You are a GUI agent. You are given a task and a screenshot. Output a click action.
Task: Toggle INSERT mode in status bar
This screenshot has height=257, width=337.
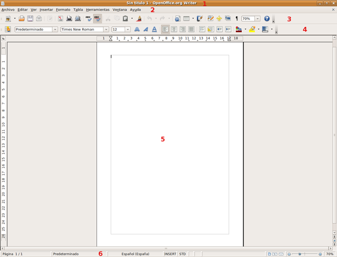[170, 254]
